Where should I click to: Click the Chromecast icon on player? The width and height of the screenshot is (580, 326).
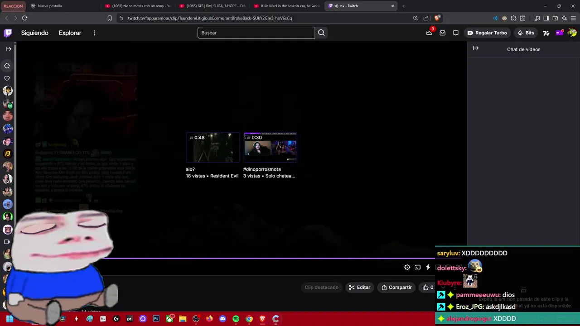pos(418,267)
